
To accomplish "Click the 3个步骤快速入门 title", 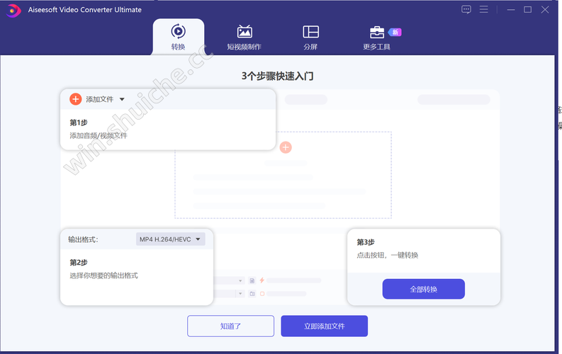I will pos(277,76).
